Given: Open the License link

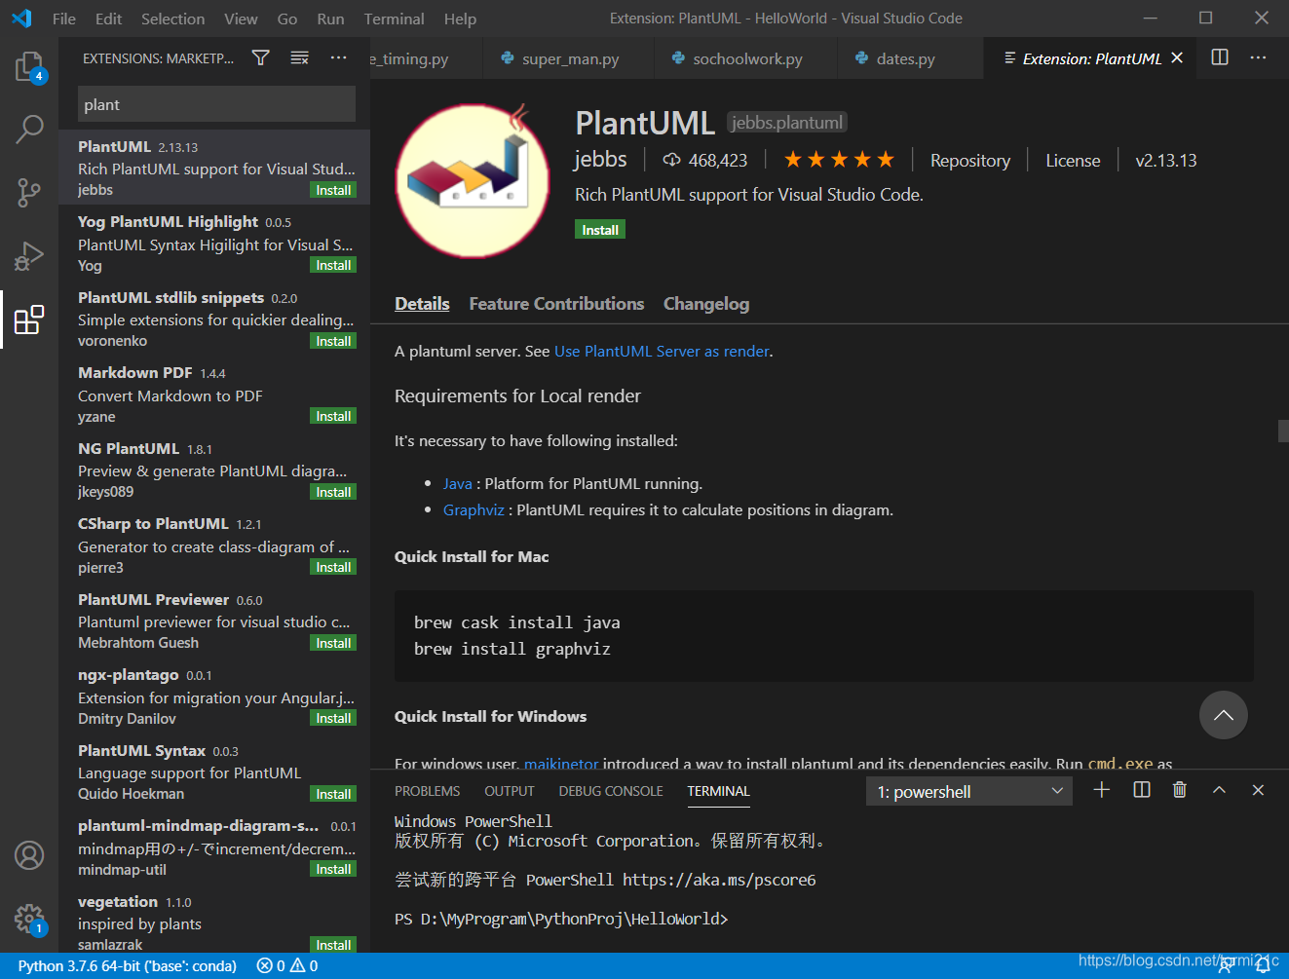Looking at the screenshot, I should [x=1073, y=161].
